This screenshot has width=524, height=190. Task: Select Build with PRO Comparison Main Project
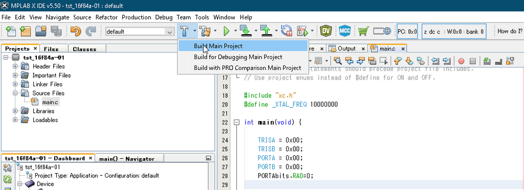tap(243, 67)
